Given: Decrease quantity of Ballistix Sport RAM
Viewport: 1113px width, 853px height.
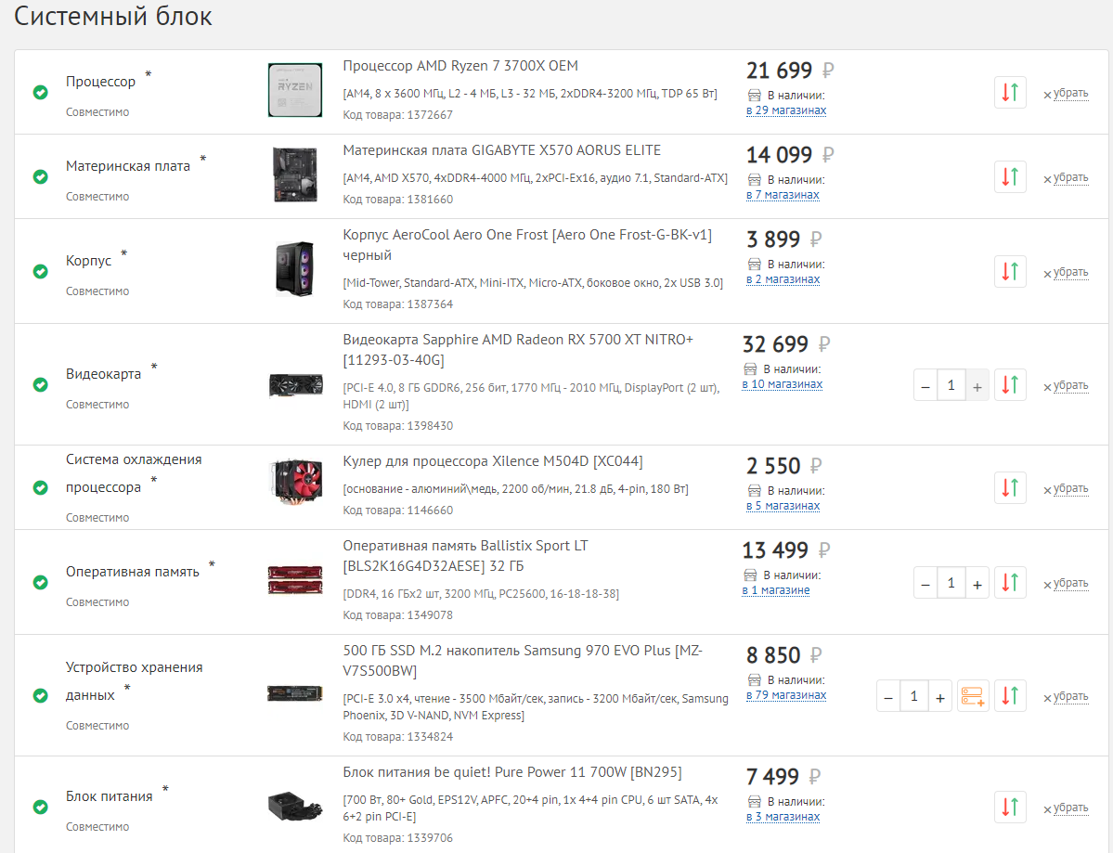Looking at the screenshot, I should coord(925,583).
